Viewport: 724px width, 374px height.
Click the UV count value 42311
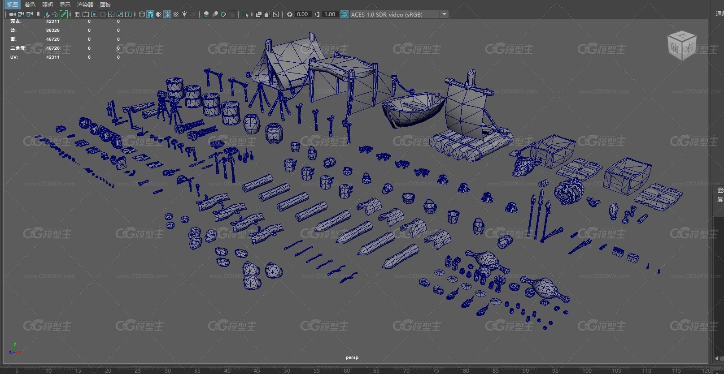pos(53,57)
